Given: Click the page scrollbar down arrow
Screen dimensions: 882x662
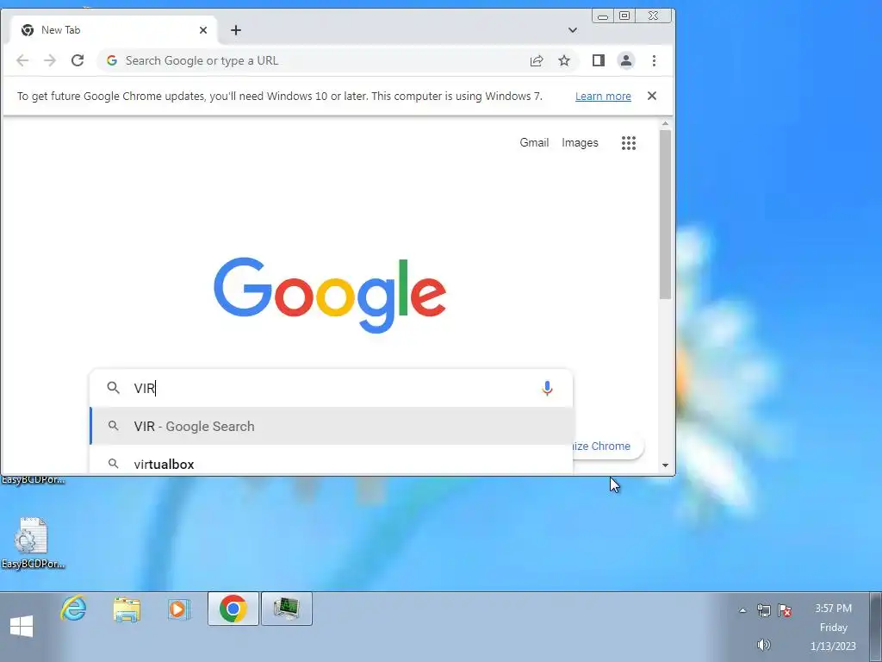Looking at the screenshot, I should (x=665, y=465).
